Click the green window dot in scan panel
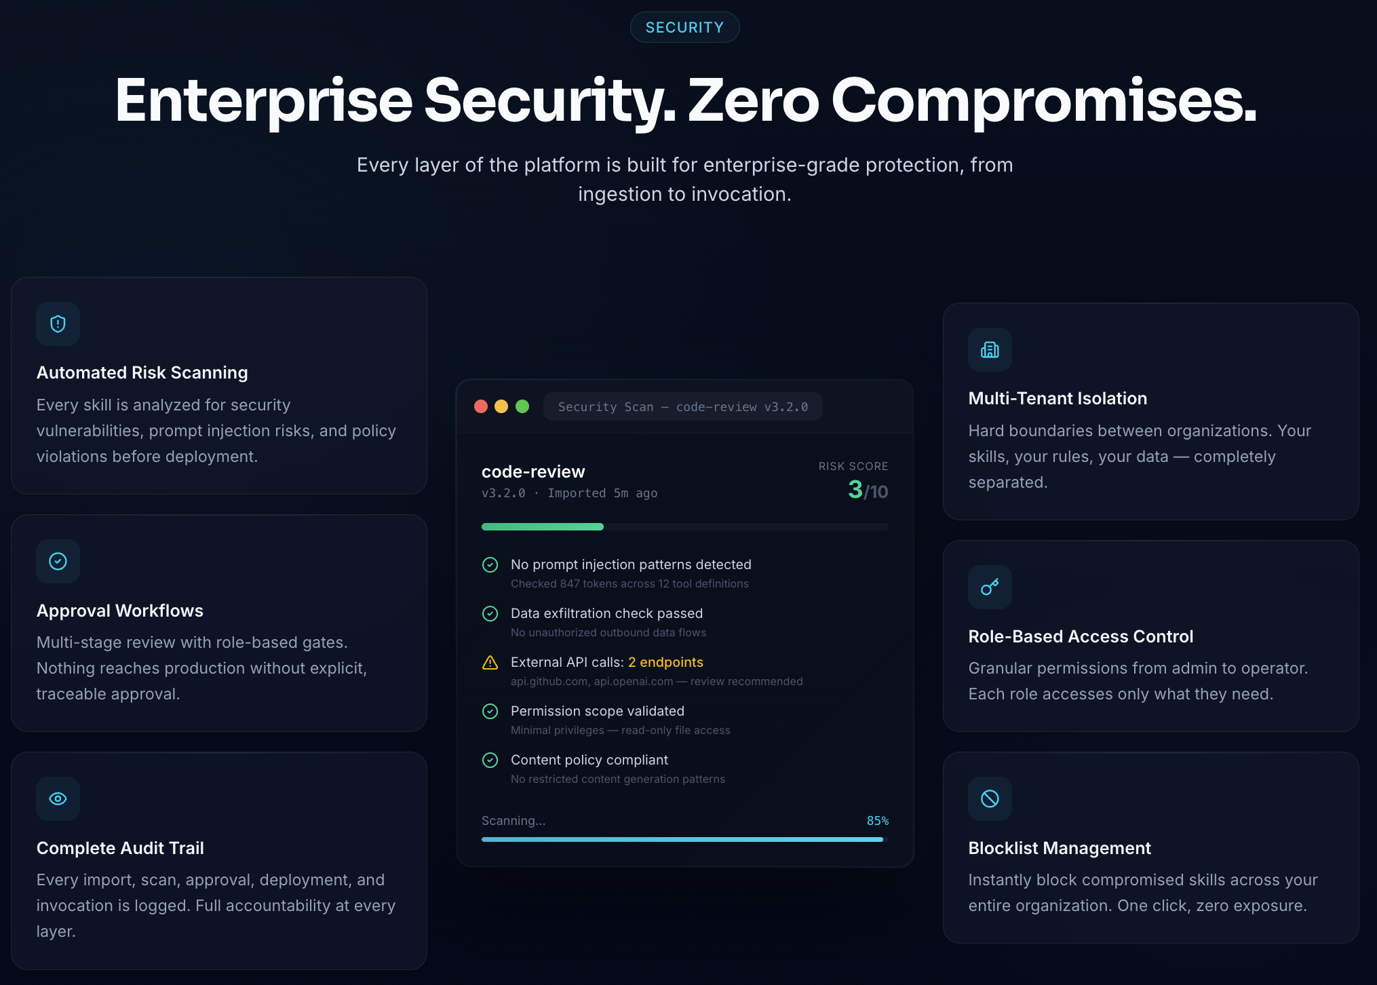1377x985 pixels. 522,406
